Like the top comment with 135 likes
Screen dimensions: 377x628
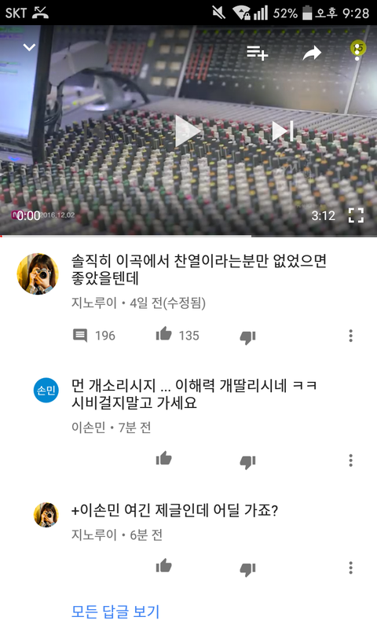pos(163,333)
